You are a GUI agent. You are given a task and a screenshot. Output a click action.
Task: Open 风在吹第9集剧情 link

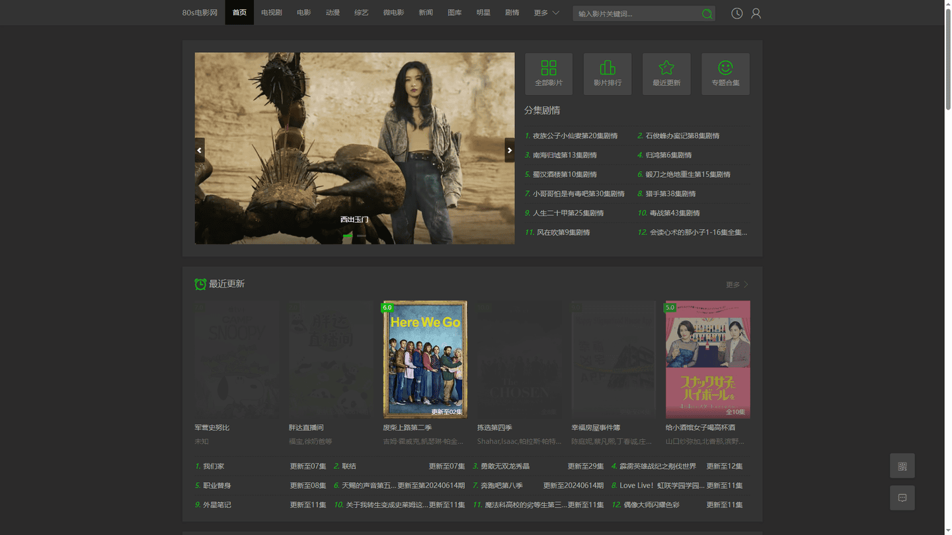coord(563,232)
